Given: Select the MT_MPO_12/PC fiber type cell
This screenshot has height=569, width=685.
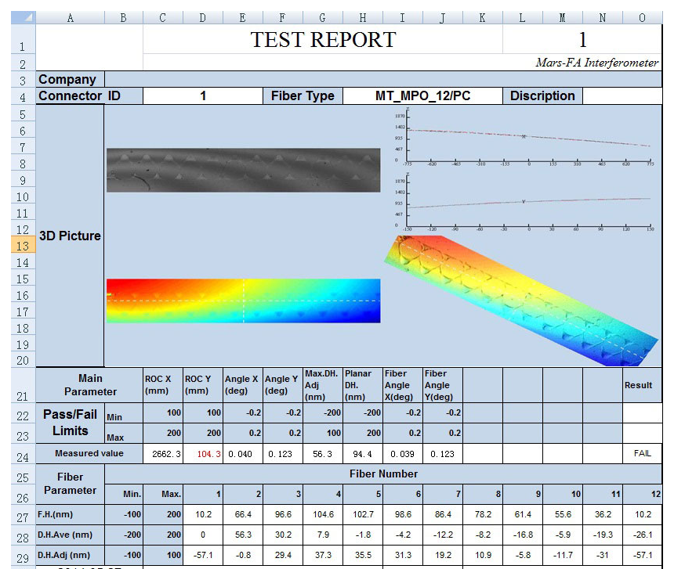Looking at the screenshot, I should point(423,96).
